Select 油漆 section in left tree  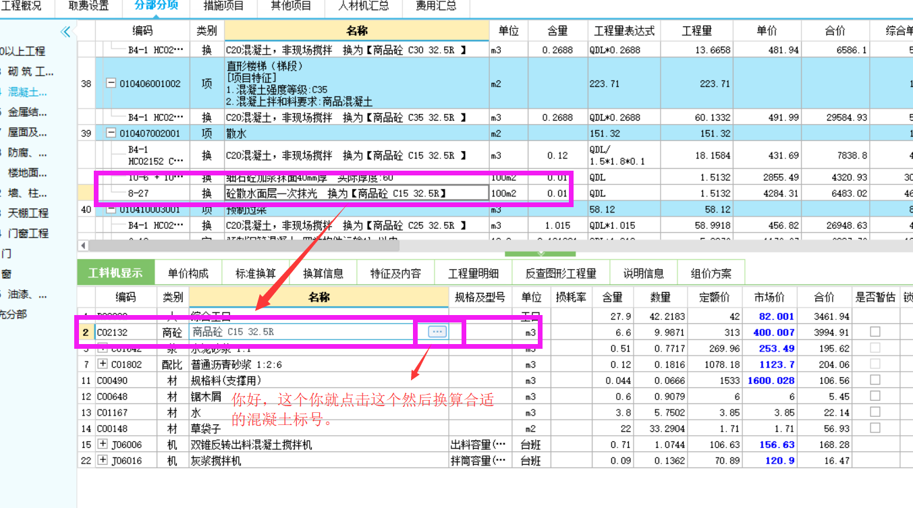pyautogui.click(x=28, y=294)
